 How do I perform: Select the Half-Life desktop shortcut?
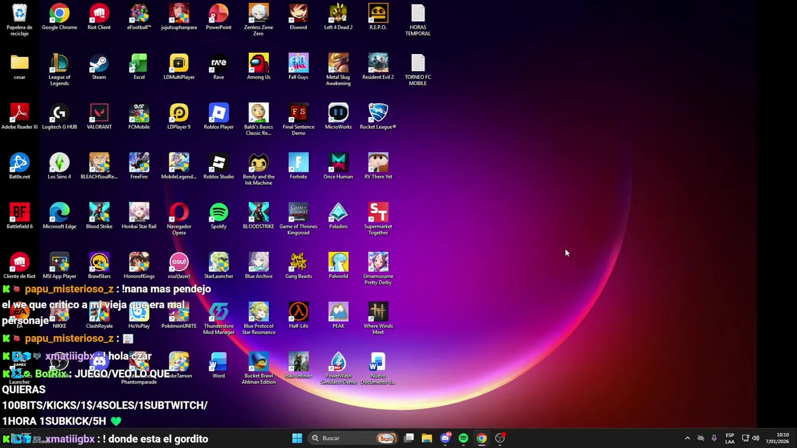[298, 315]
